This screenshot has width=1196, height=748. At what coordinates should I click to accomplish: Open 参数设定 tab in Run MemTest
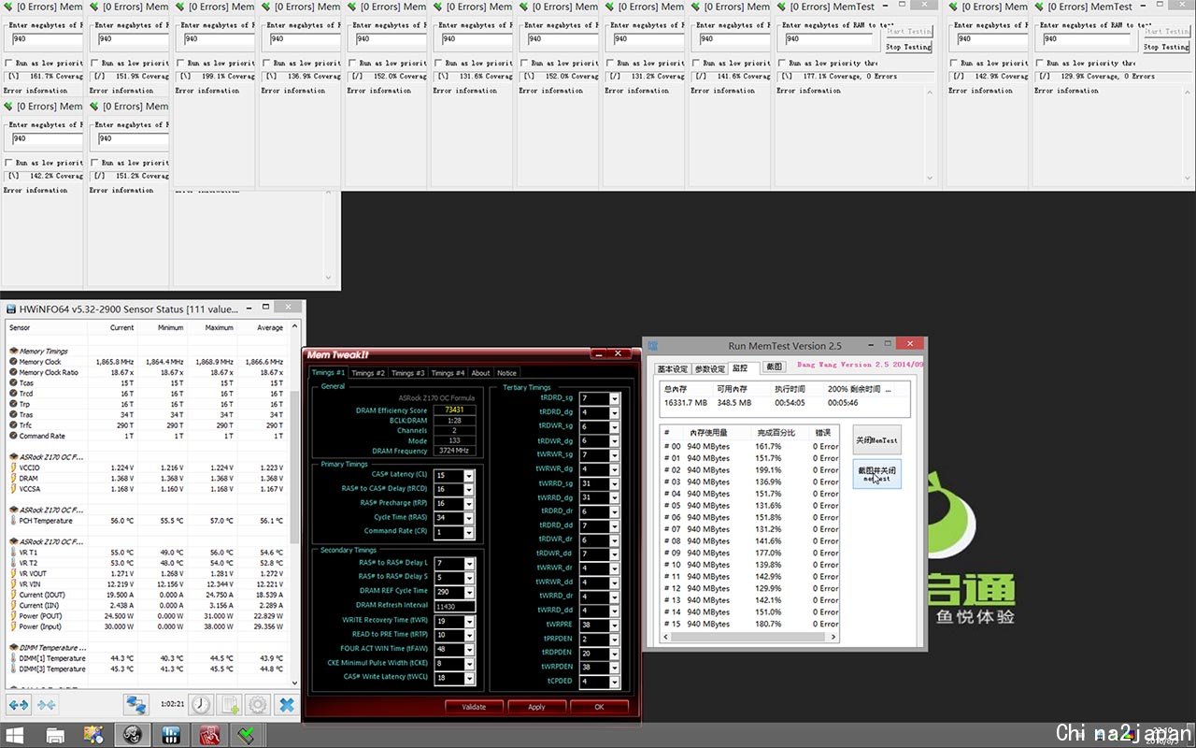(709, 368)
